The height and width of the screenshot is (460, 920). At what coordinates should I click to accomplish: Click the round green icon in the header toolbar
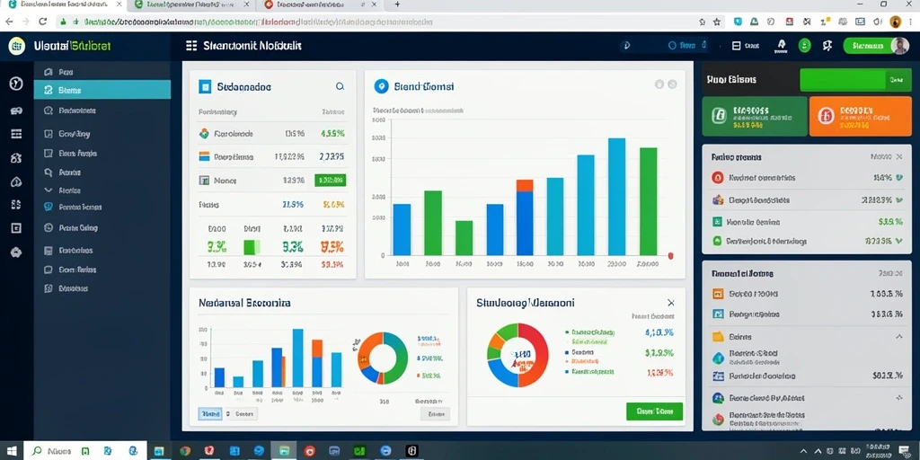[805, 45]
